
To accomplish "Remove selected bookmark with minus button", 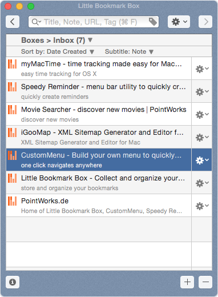I will (205, 282).
